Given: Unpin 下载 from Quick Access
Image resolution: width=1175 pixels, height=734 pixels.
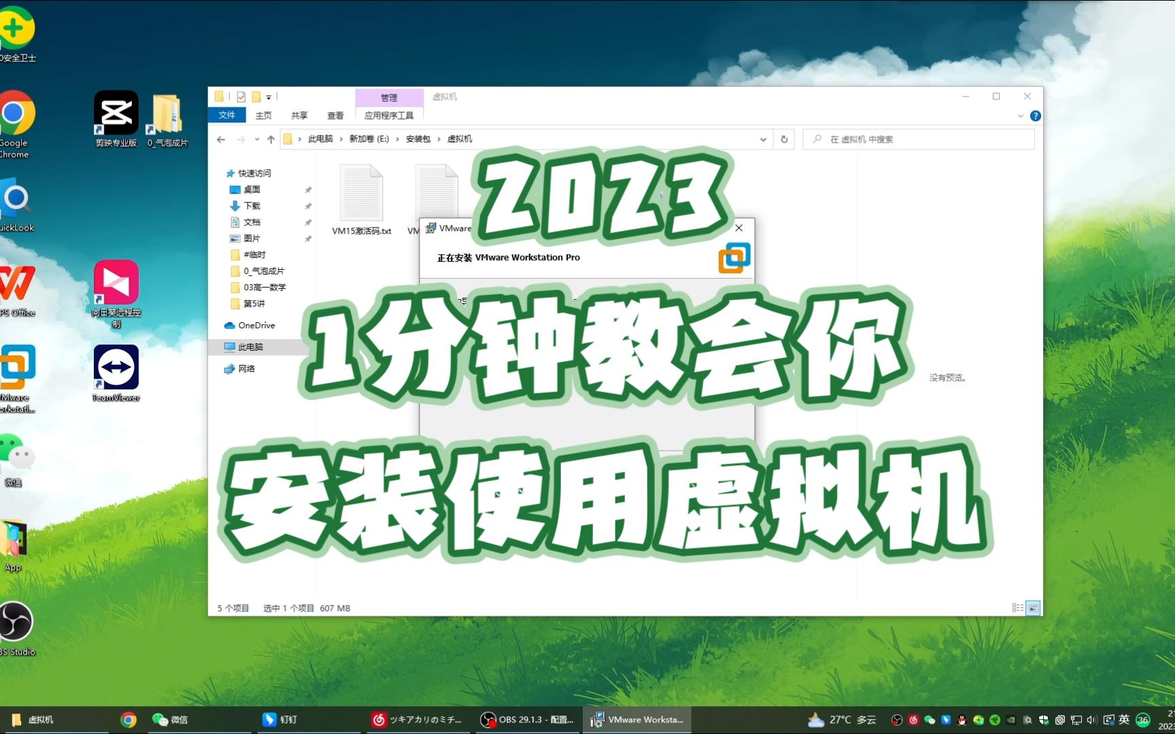Looking at the screenshot, I should tap(308, 205).
